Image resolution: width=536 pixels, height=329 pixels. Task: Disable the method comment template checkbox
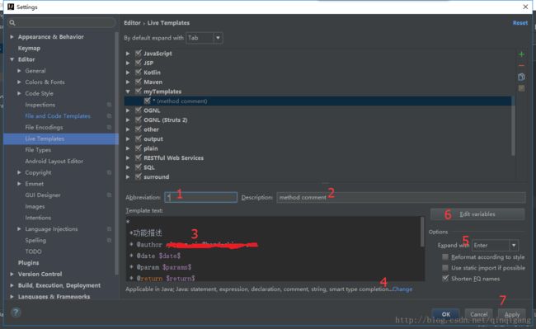[x=148, y=101]
